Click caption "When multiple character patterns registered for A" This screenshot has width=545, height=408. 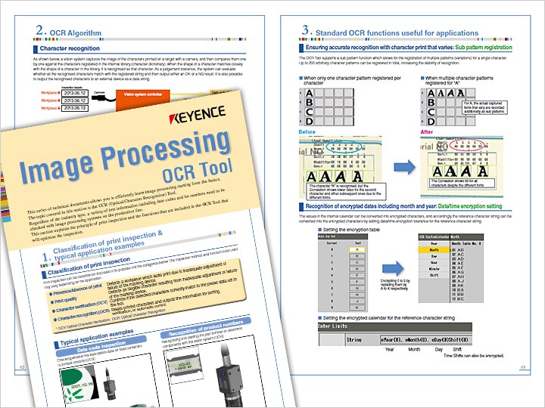point(459,81)
